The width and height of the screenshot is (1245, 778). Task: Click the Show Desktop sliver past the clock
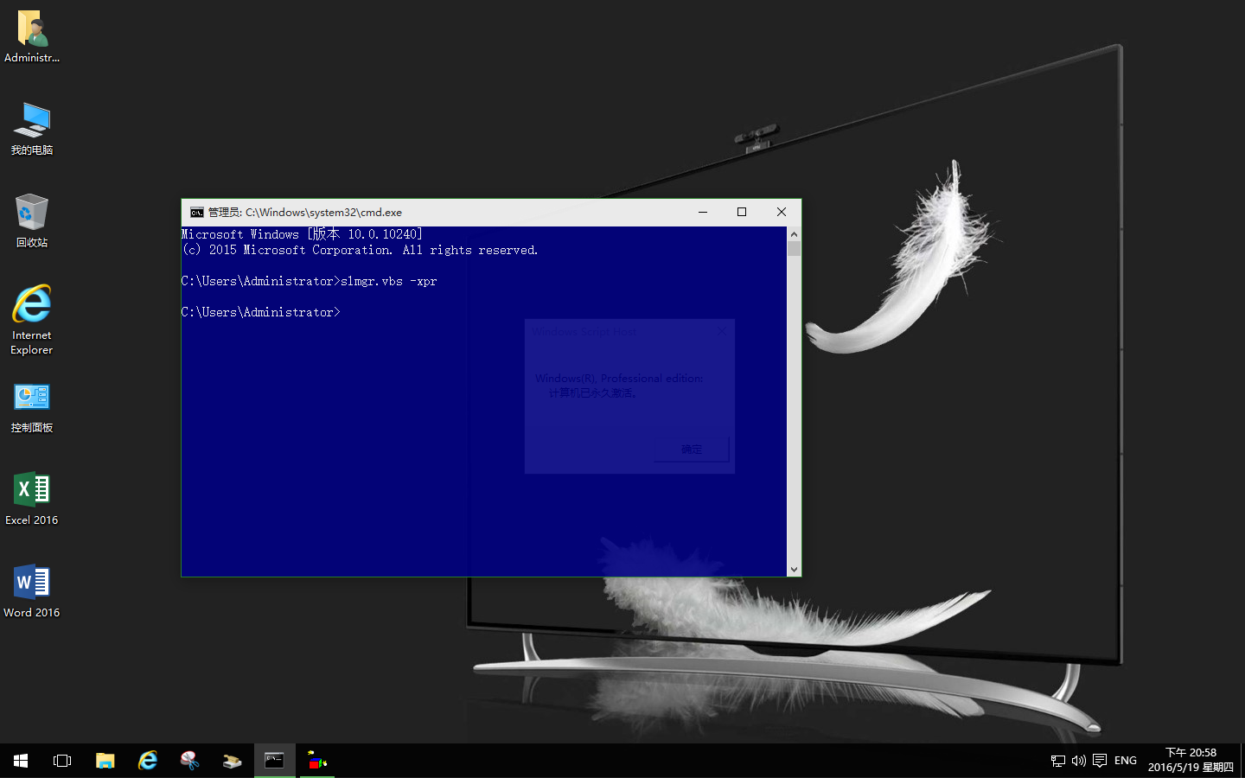[1242, 761]
